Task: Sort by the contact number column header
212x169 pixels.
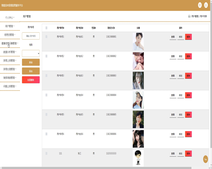Action: pos(111,28)
